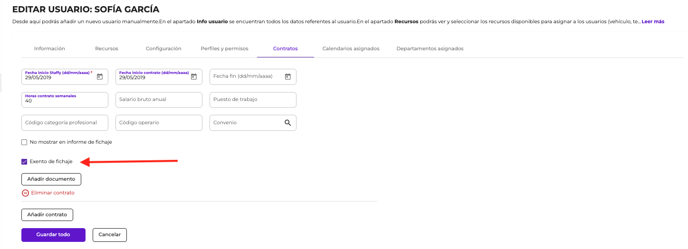
Task: Check No mostrar en informe de fichaje
Action: click(x=24, y=142)
